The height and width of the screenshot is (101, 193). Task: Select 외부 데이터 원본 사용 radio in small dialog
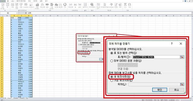coord(79,45)
